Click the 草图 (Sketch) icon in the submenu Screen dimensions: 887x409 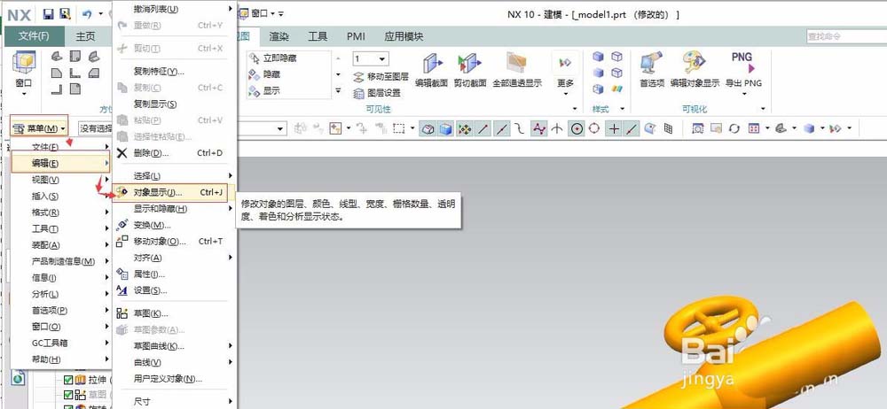(122, 313)
